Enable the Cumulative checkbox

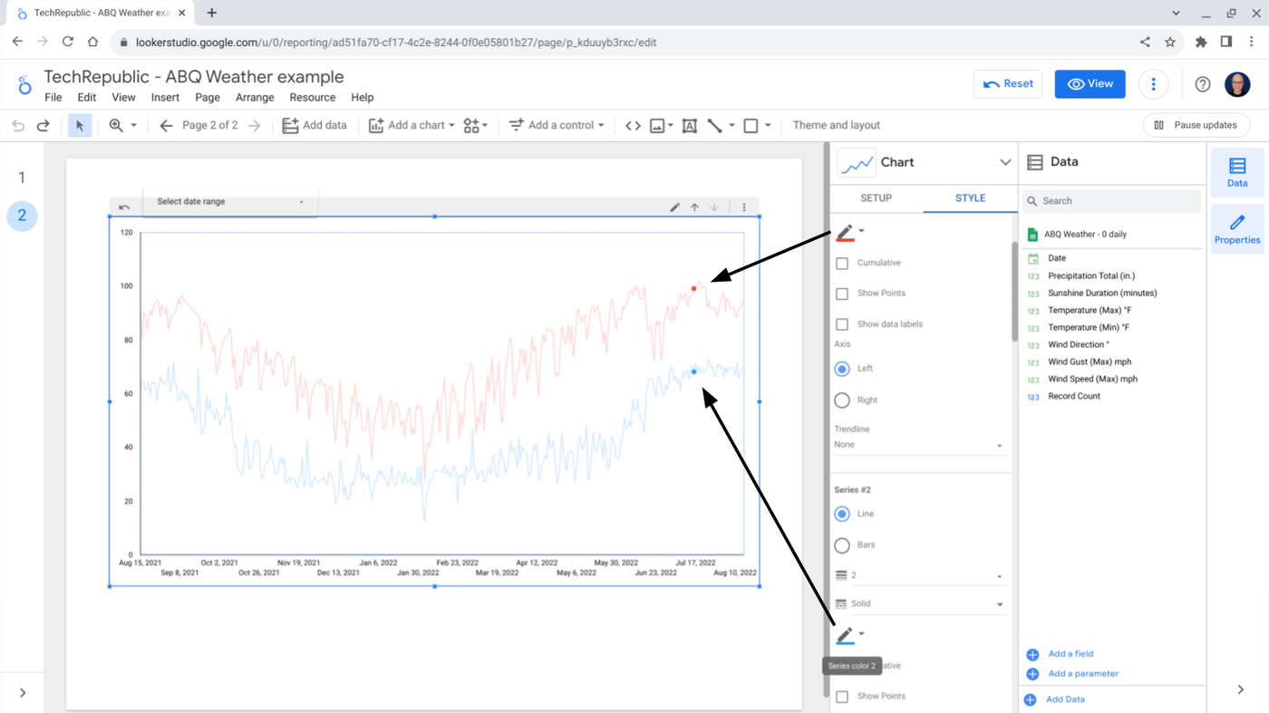pos(842,263)
